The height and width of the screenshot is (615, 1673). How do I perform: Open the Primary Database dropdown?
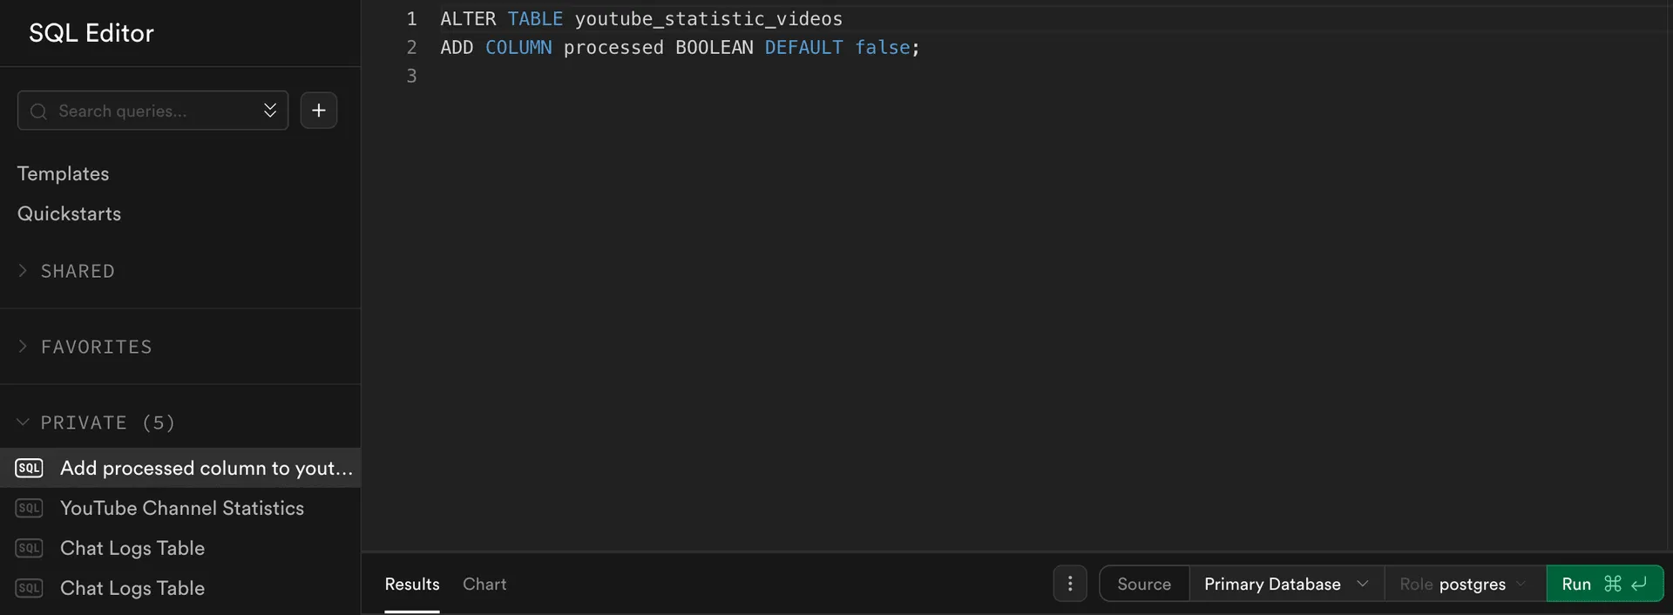(x=1286, y=584)
